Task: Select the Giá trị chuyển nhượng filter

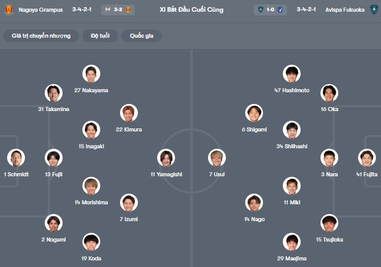Action: [x=41, y=36]
